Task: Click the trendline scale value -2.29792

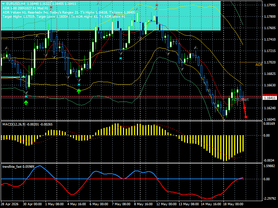Action: pos(269,199)
